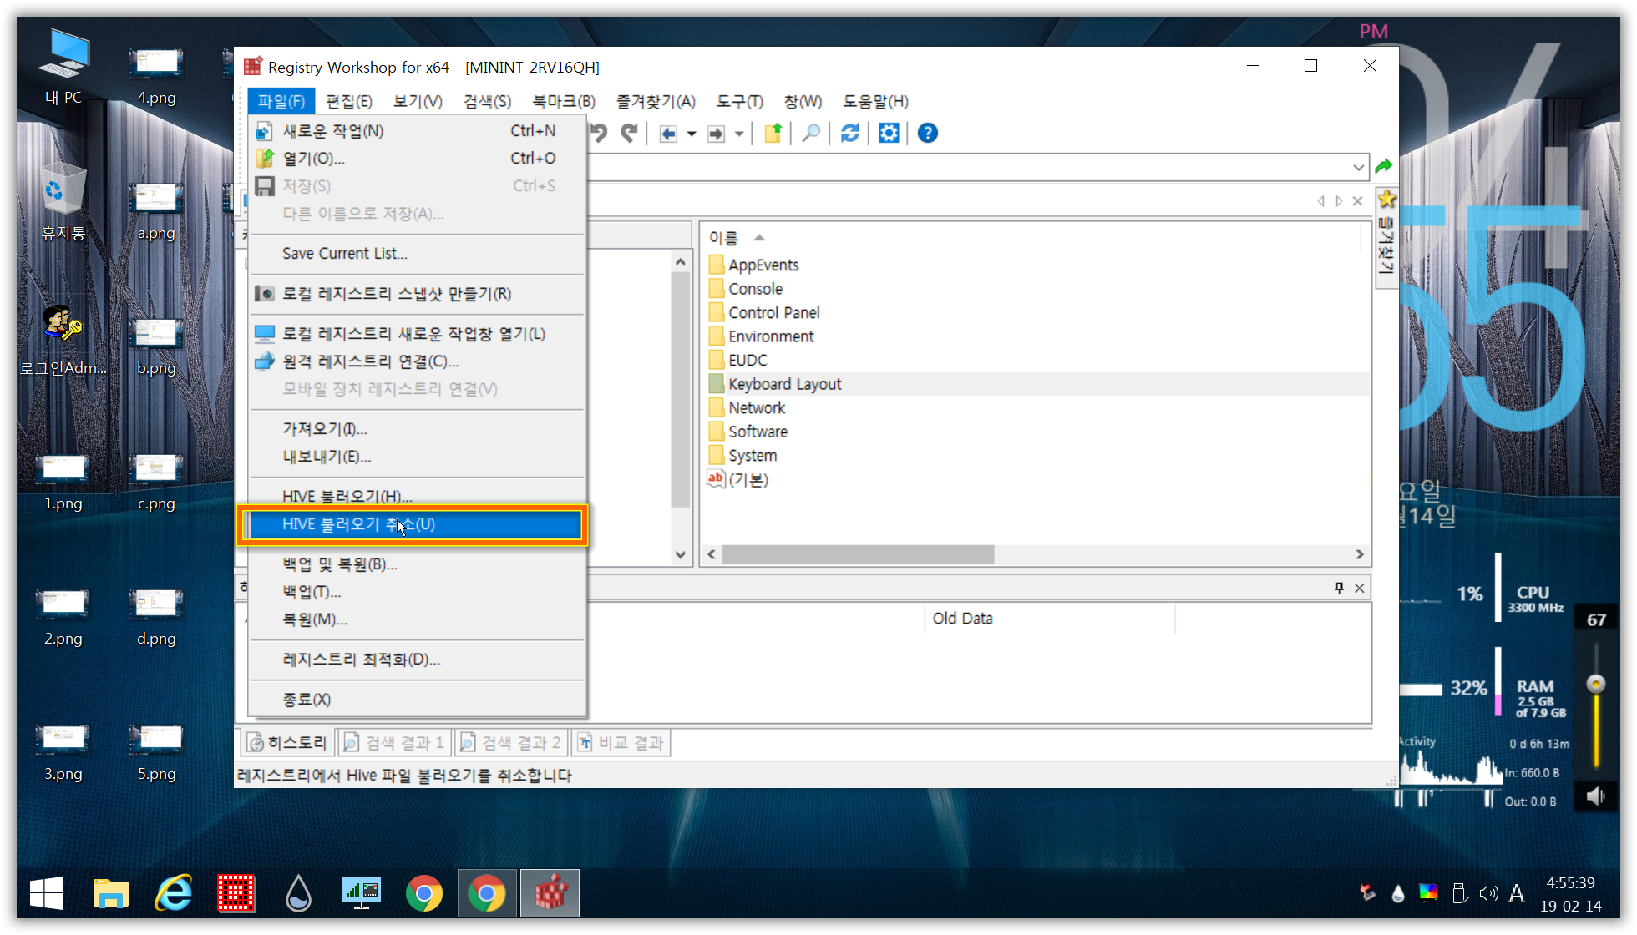The image size is (1637, 935).
Task: Select 로컬 레지스트리 스냅샷 만들기(R)
Action: coord(418,294)
